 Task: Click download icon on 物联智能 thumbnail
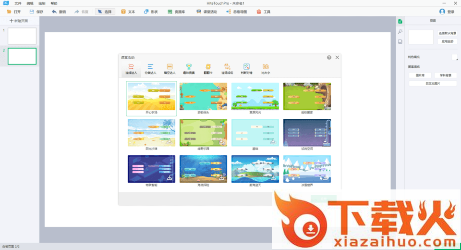coord(170,178)
